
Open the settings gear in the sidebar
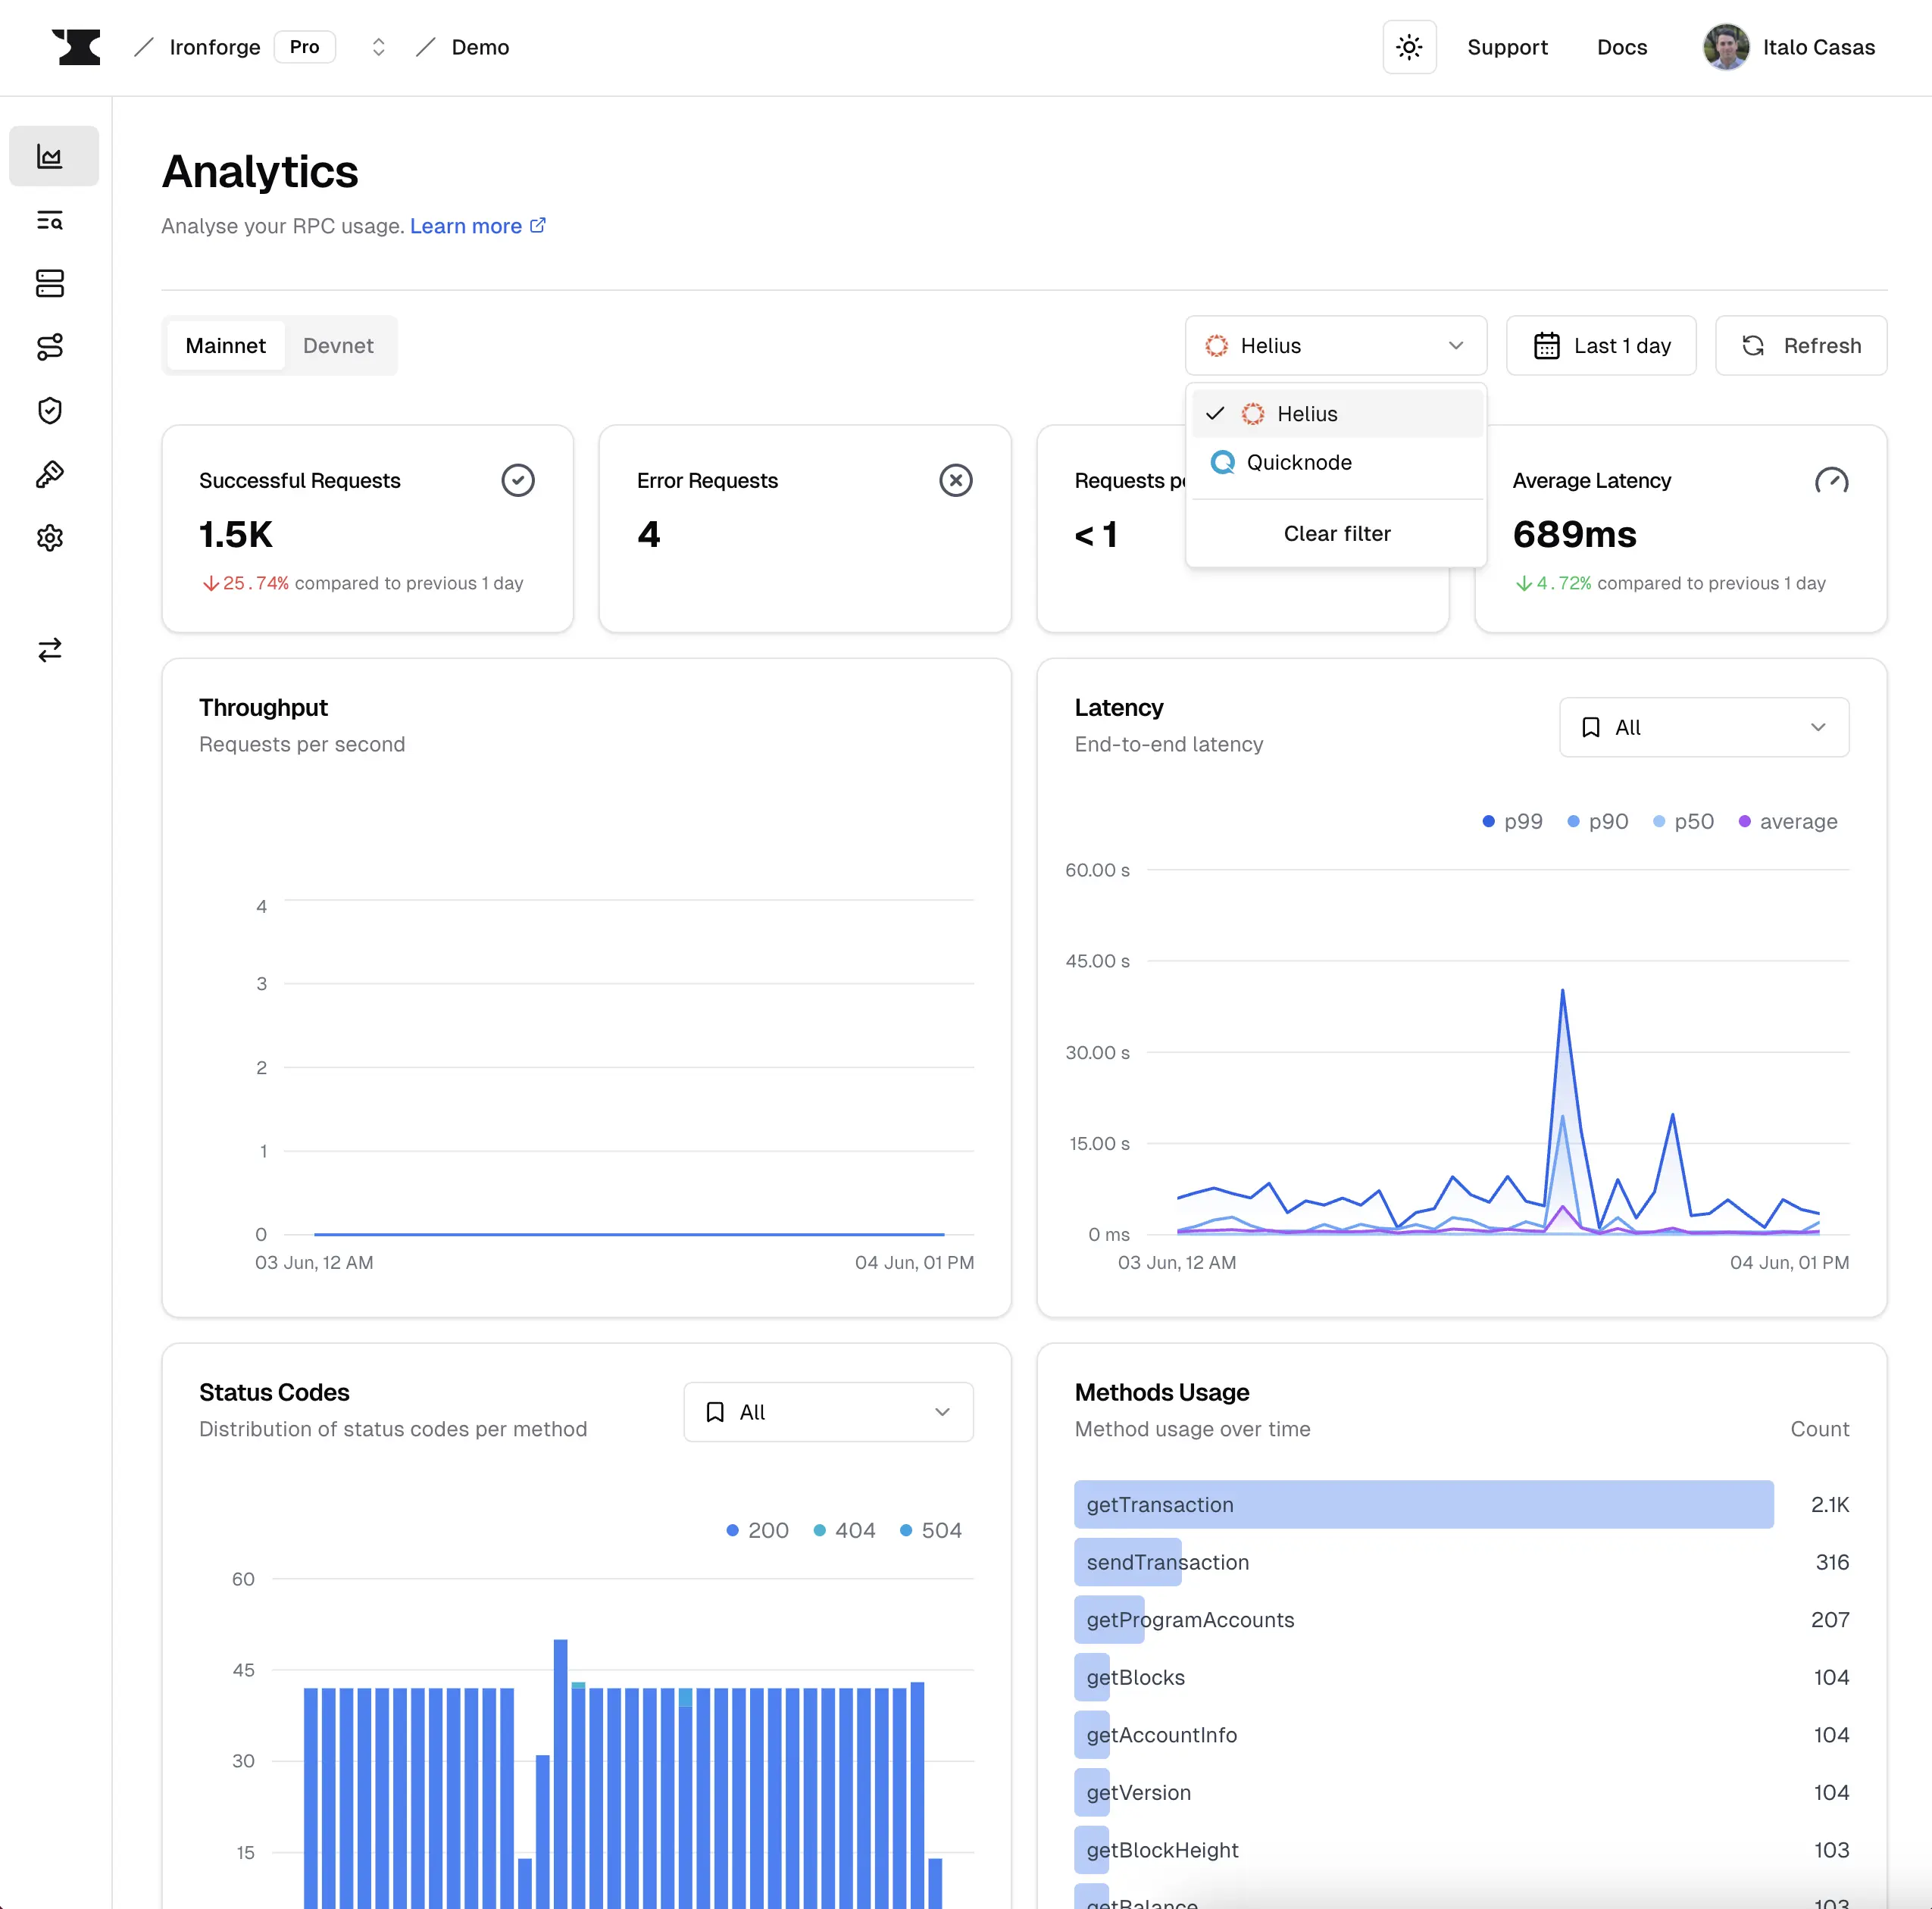point(50,538)
